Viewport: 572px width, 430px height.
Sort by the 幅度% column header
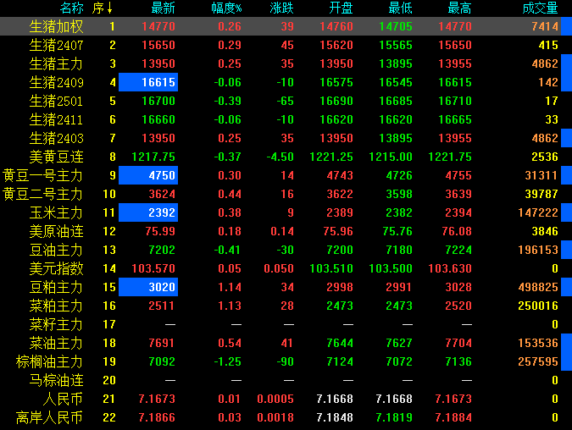click(x=226, y=8)
